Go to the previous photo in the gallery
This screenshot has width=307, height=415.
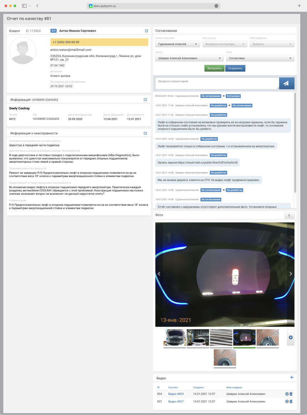click(159, 274)
